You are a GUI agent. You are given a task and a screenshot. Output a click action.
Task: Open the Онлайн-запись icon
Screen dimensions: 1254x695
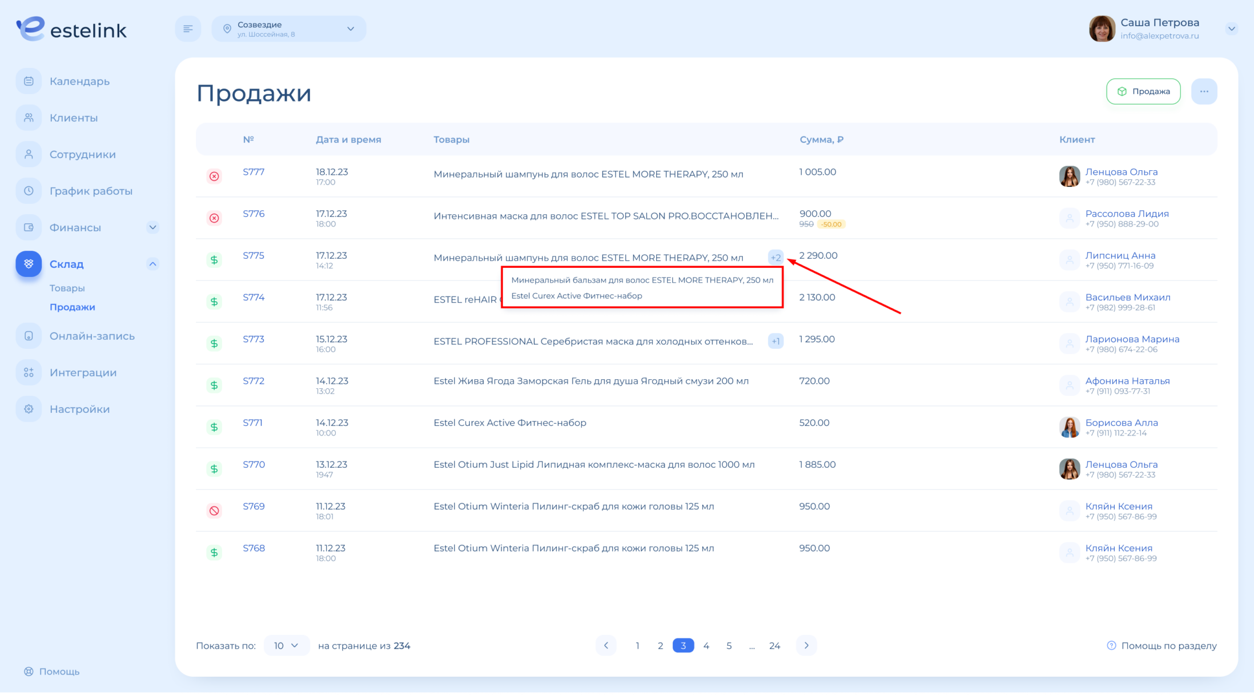coord(29,336)
